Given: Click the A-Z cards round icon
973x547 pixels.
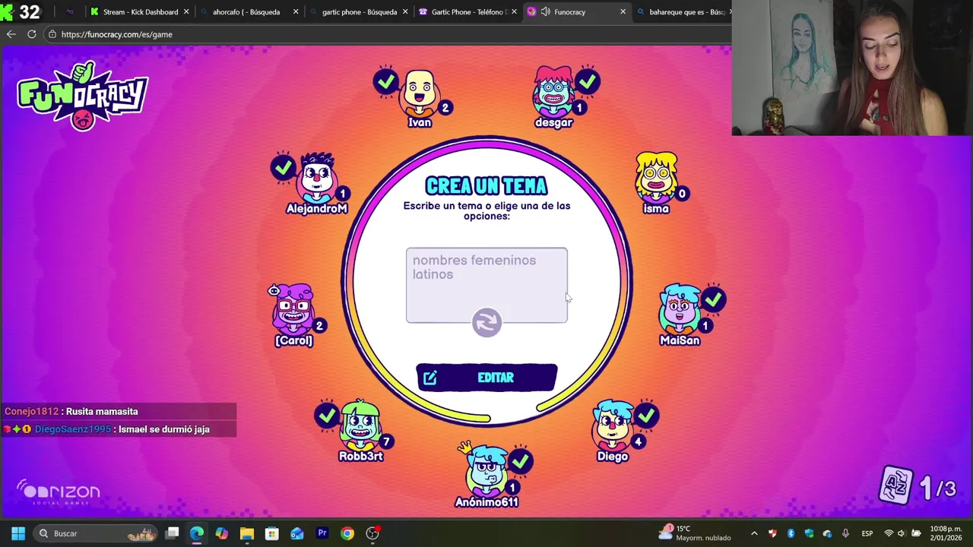Looking at the screenshot, I should coord(896,485).
